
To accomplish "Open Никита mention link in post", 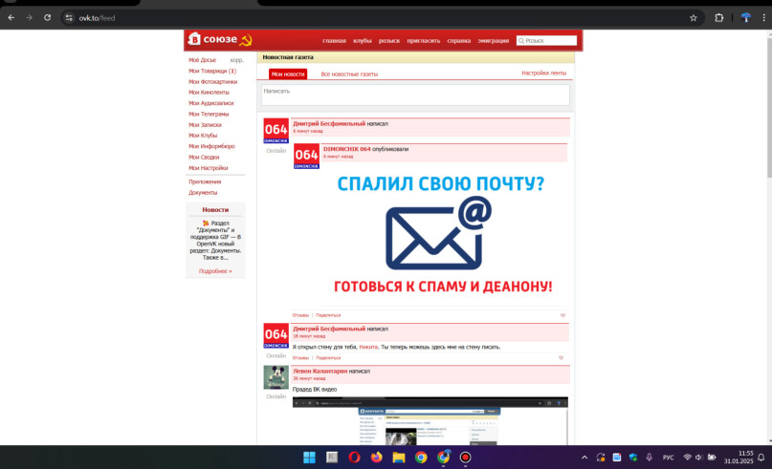I will pos(368,347).
